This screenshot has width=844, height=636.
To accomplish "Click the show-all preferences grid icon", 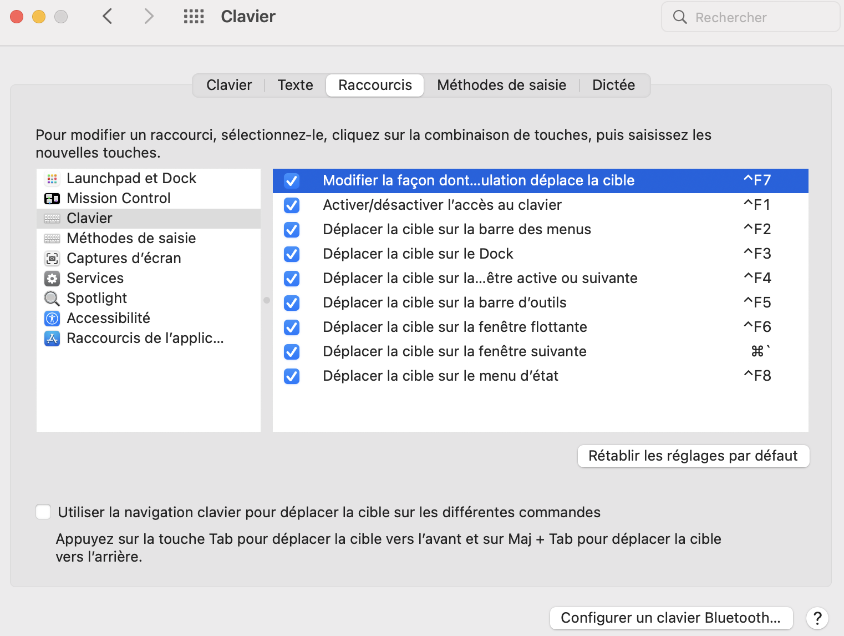I will click(x=194, y=17).
